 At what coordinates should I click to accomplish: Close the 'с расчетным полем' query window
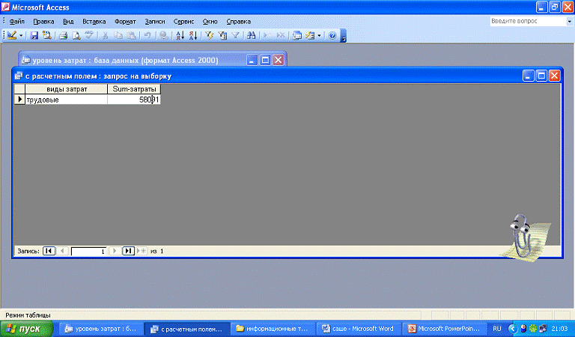click(555, 76)
